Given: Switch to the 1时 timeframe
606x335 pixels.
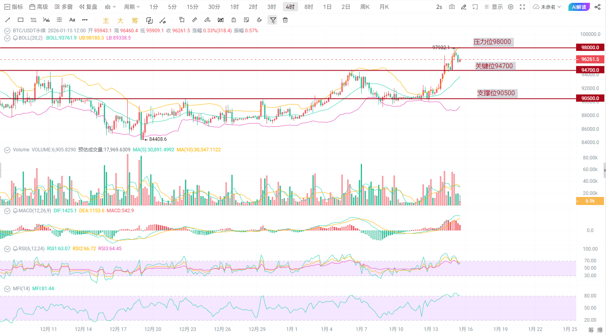Looking at the screenshot, I should (235, 7).
